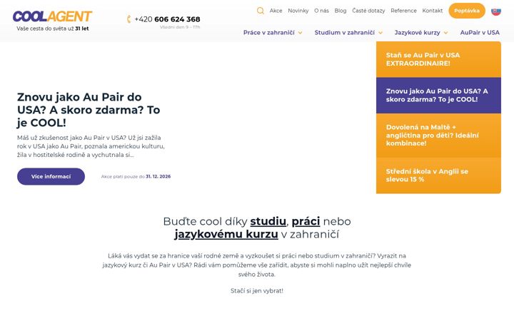Open the CoolAgent logo homepage link

coord(52,16)
